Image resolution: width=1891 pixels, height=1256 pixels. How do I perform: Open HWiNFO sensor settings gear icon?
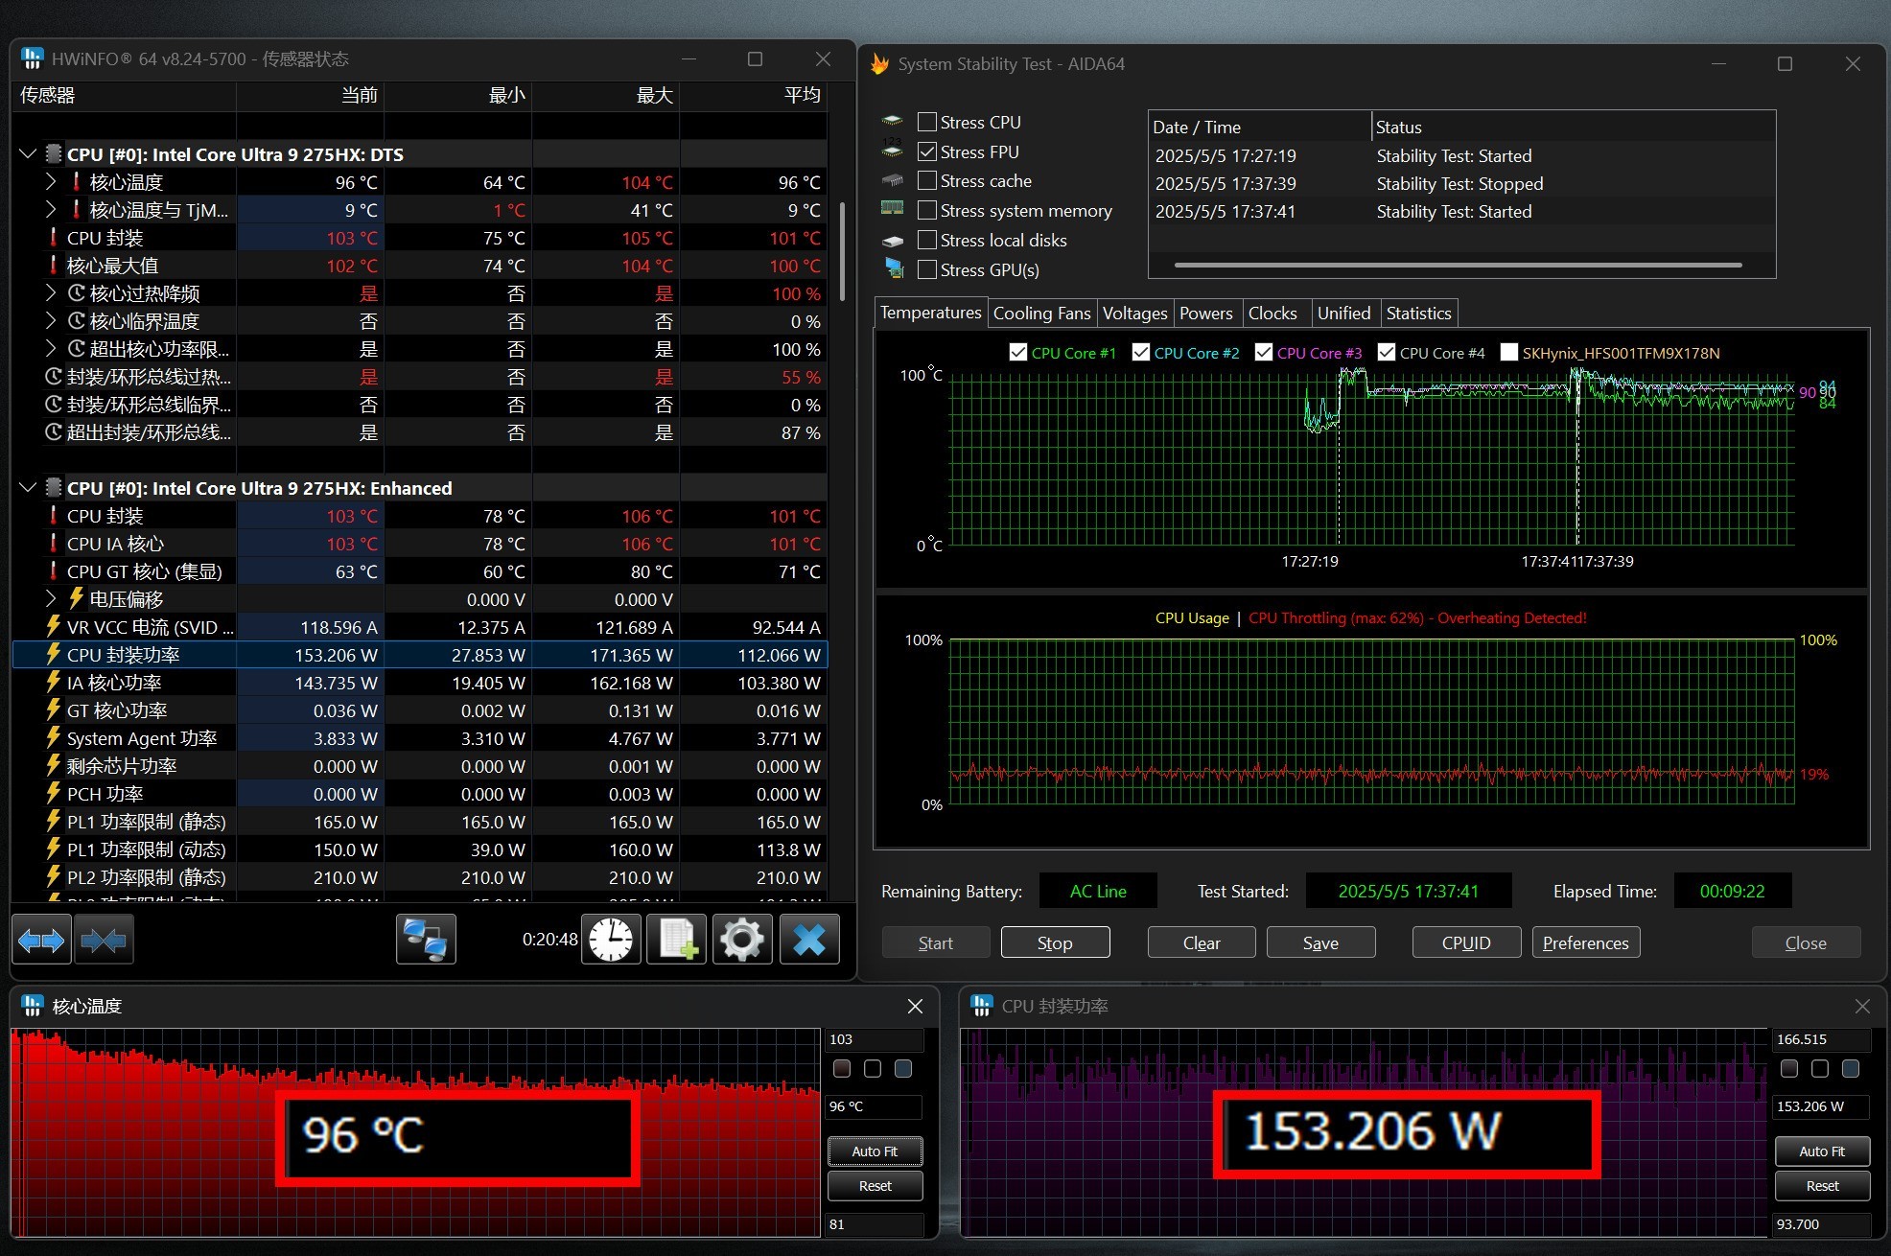[x=742, y=941]
